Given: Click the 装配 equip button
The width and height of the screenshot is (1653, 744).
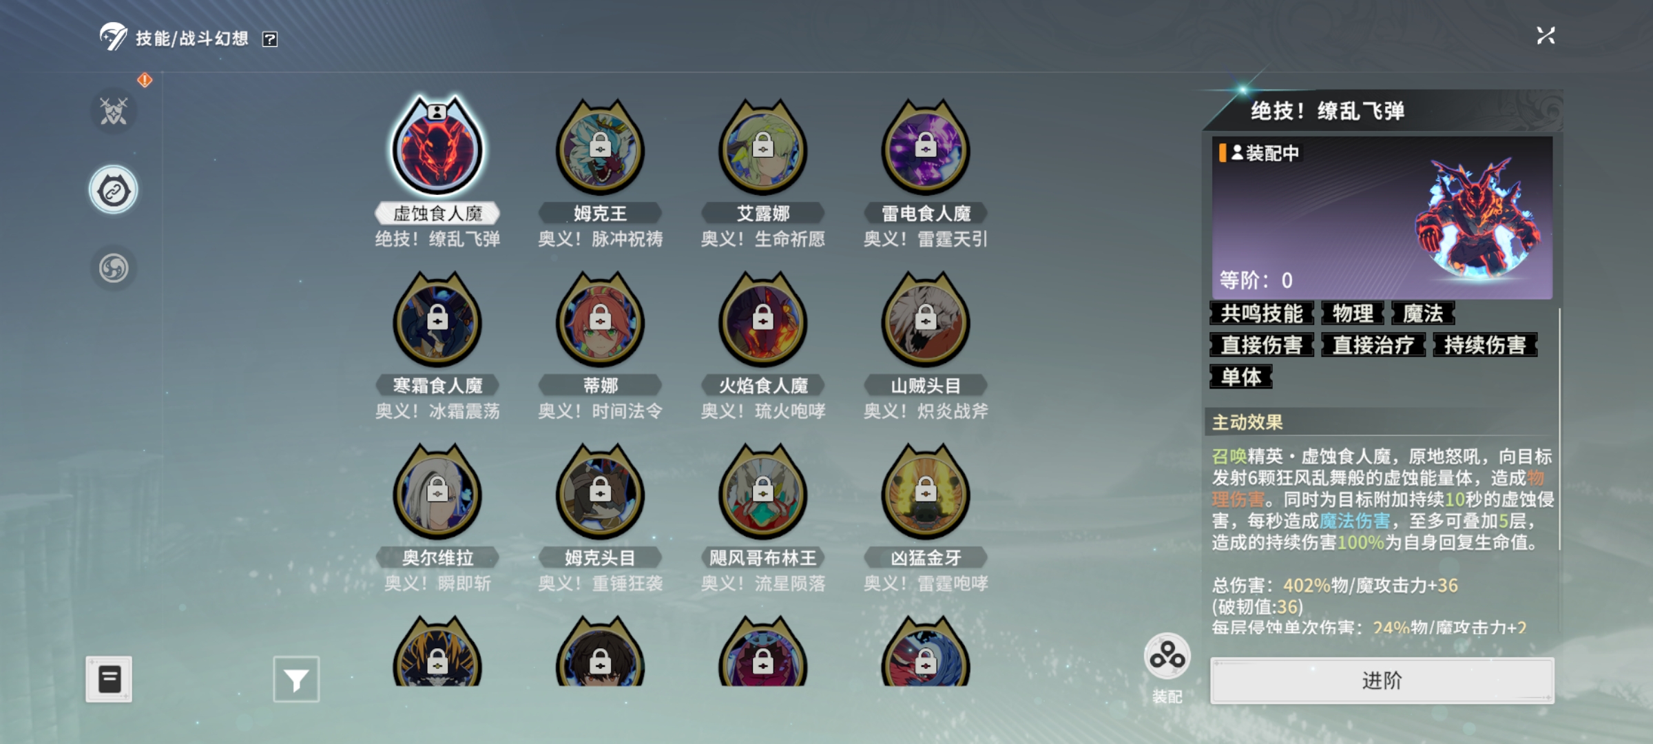Looking at the screenshot, I should 1167,668.
